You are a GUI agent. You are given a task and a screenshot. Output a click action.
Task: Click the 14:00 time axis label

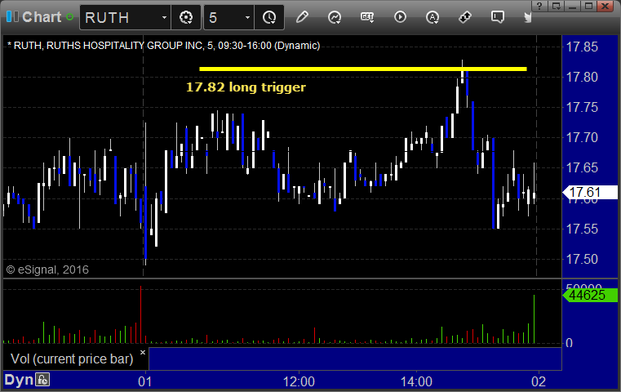click(416, 381)
